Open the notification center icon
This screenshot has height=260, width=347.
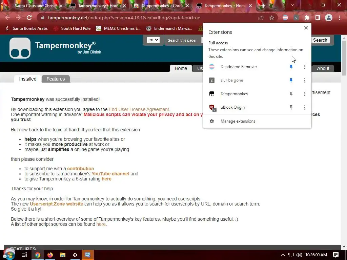(336, 255)
